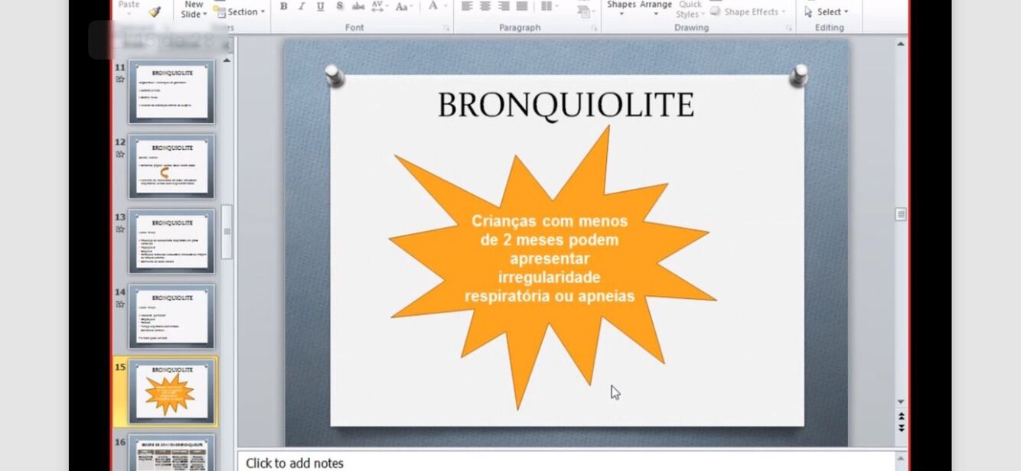Select slide 16 thumbnail
Viewport: 1021px width, 471px height.
tap(171, 453)
